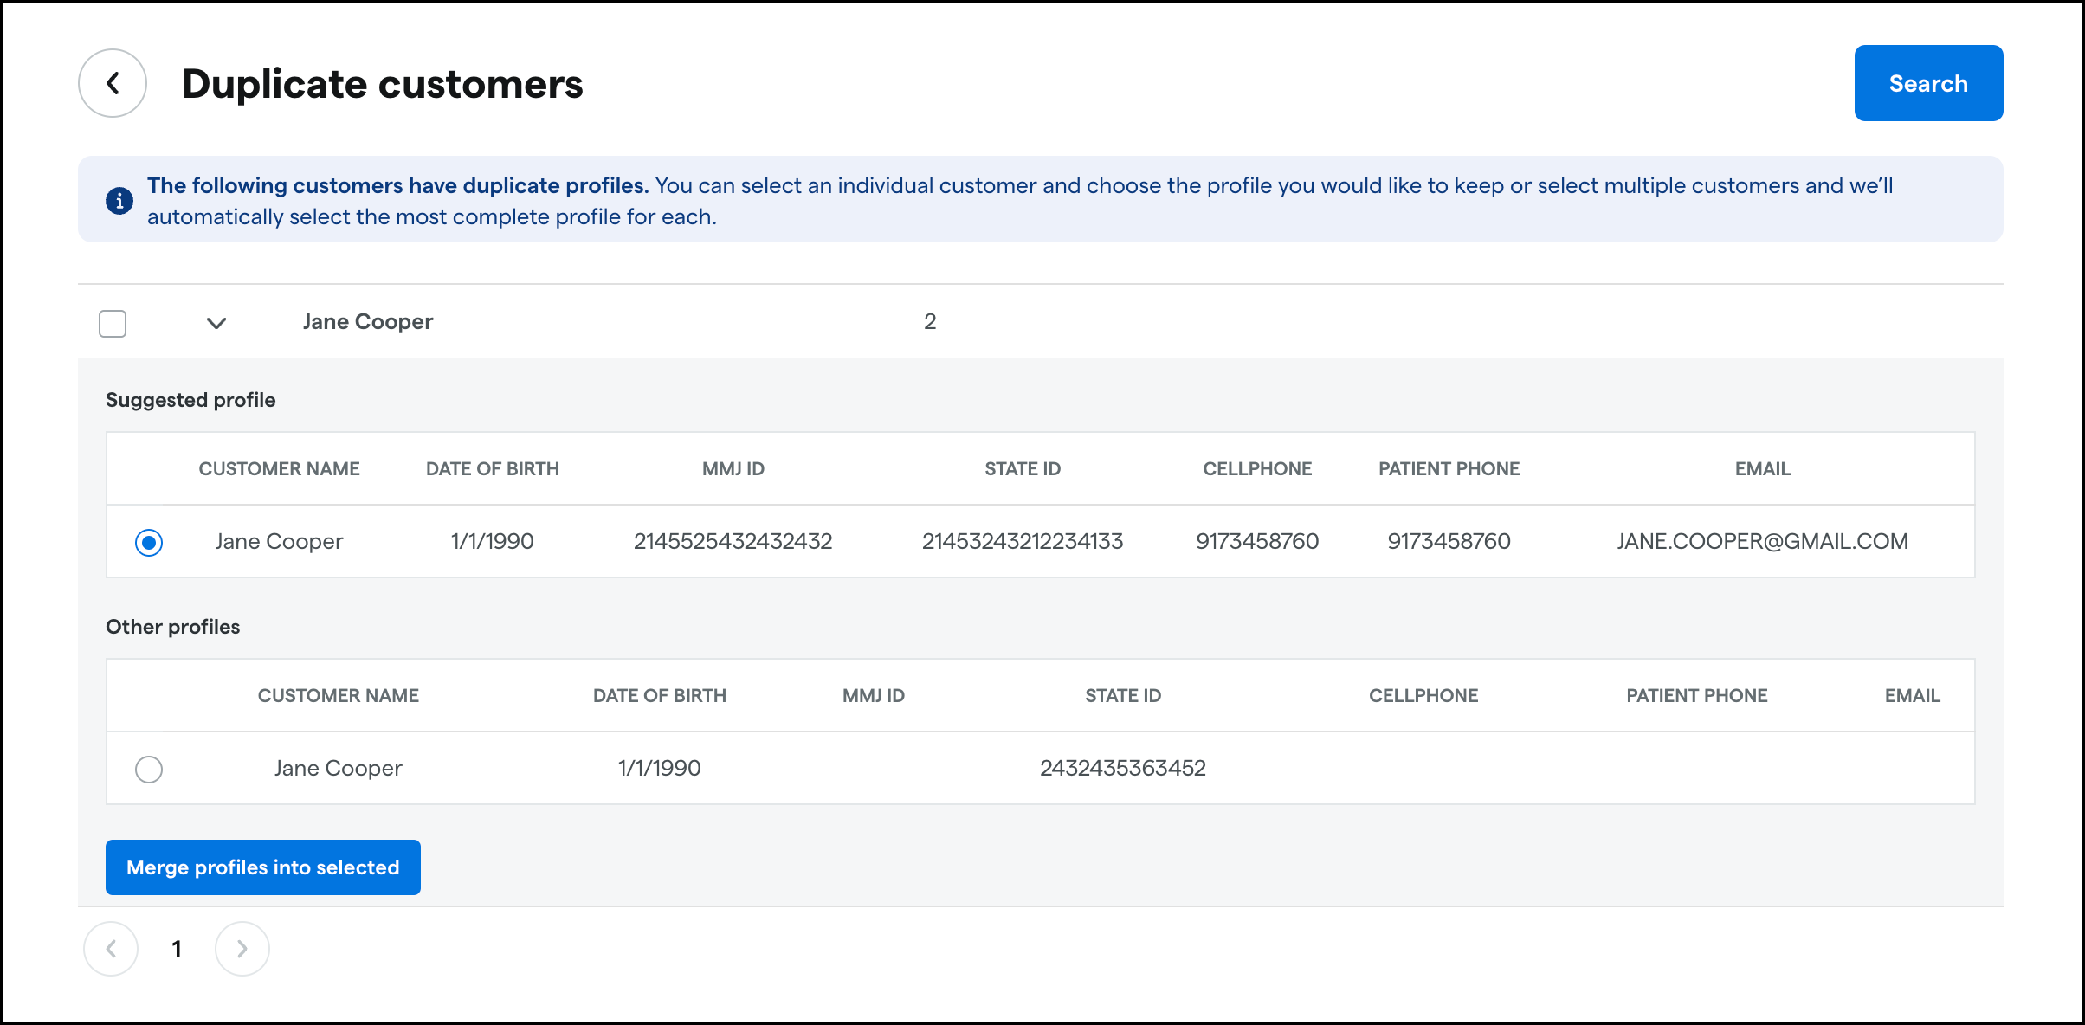The width and height of the screenshot is (2085, 1025).
Task: Select the other profile radio button
Action: coord(149,769)
